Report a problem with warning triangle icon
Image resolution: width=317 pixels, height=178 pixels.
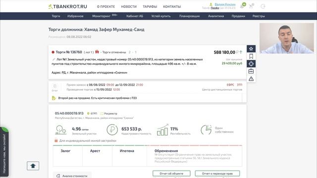(251, 79)
